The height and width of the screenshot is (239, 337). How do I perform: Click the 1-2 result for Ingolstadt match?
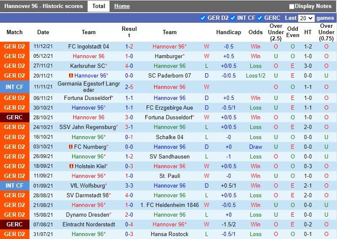click(129, 46)
